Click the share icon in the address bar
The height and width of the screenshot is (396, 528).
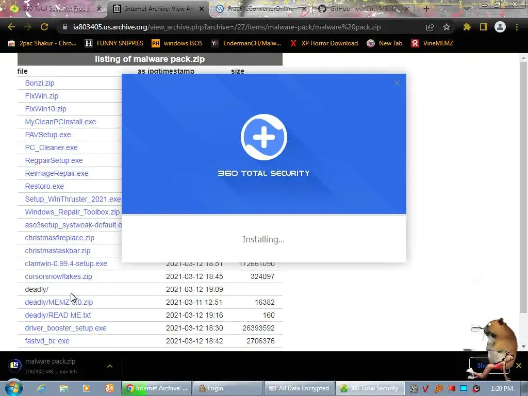tap(430, 27)
